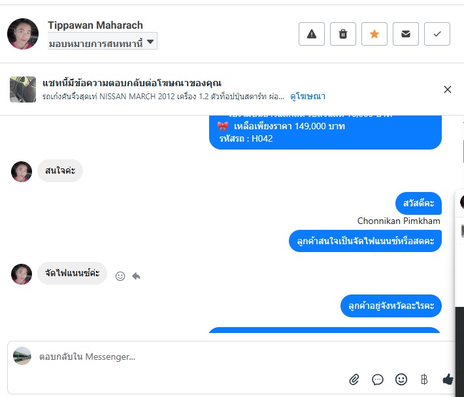Click the spam warning triangle button

[312, 34]
